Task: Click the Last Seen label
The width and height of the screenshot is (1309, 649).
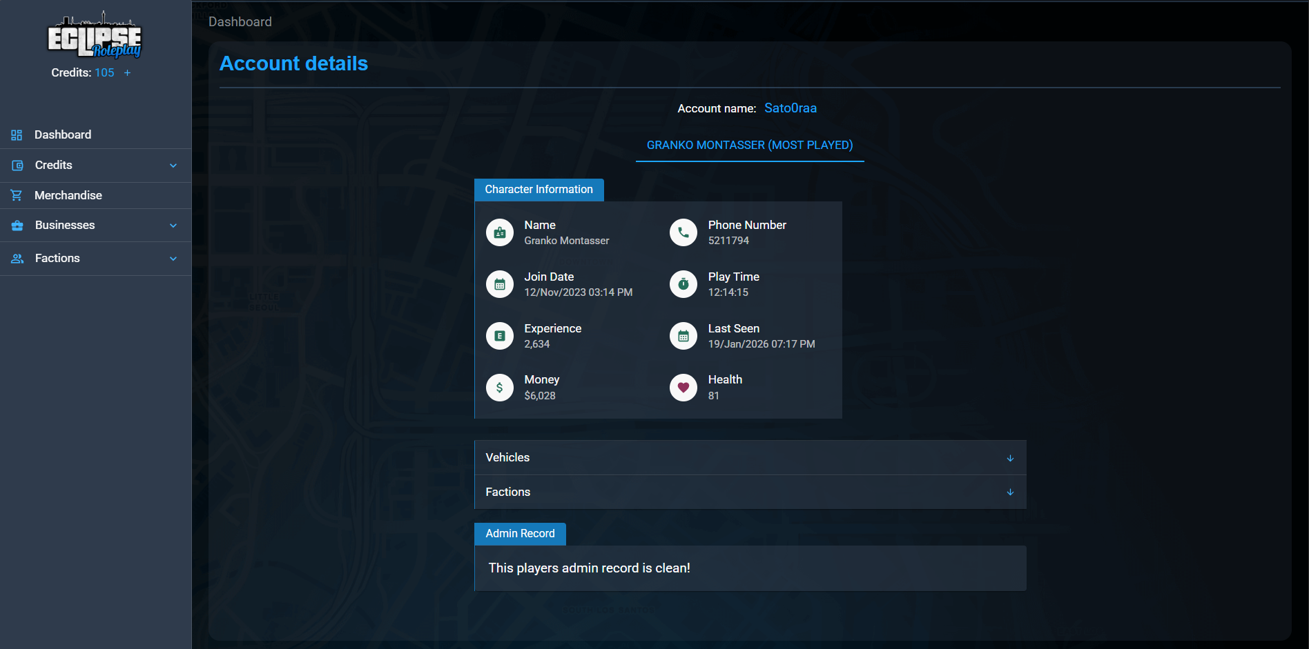Action: pos(734,328)
